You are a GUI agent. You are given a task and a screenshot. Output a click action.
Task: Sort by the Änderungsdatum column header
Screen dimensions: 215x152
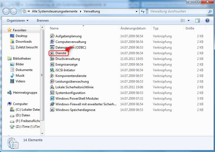click(x=133, y=28)
